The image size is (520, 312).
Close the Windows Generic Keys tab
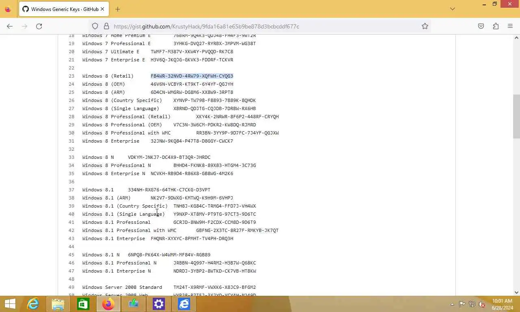[x=102, y=9]
